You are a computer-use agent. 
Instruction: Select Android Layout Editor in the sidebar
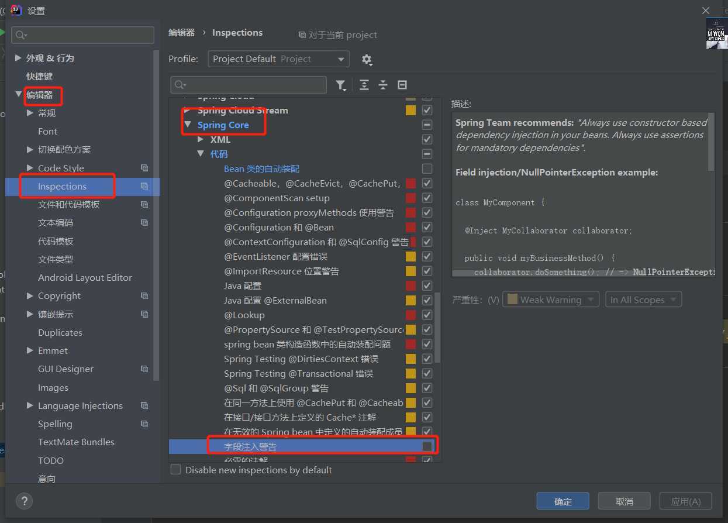pyautogui.click(x=85, y=278)
